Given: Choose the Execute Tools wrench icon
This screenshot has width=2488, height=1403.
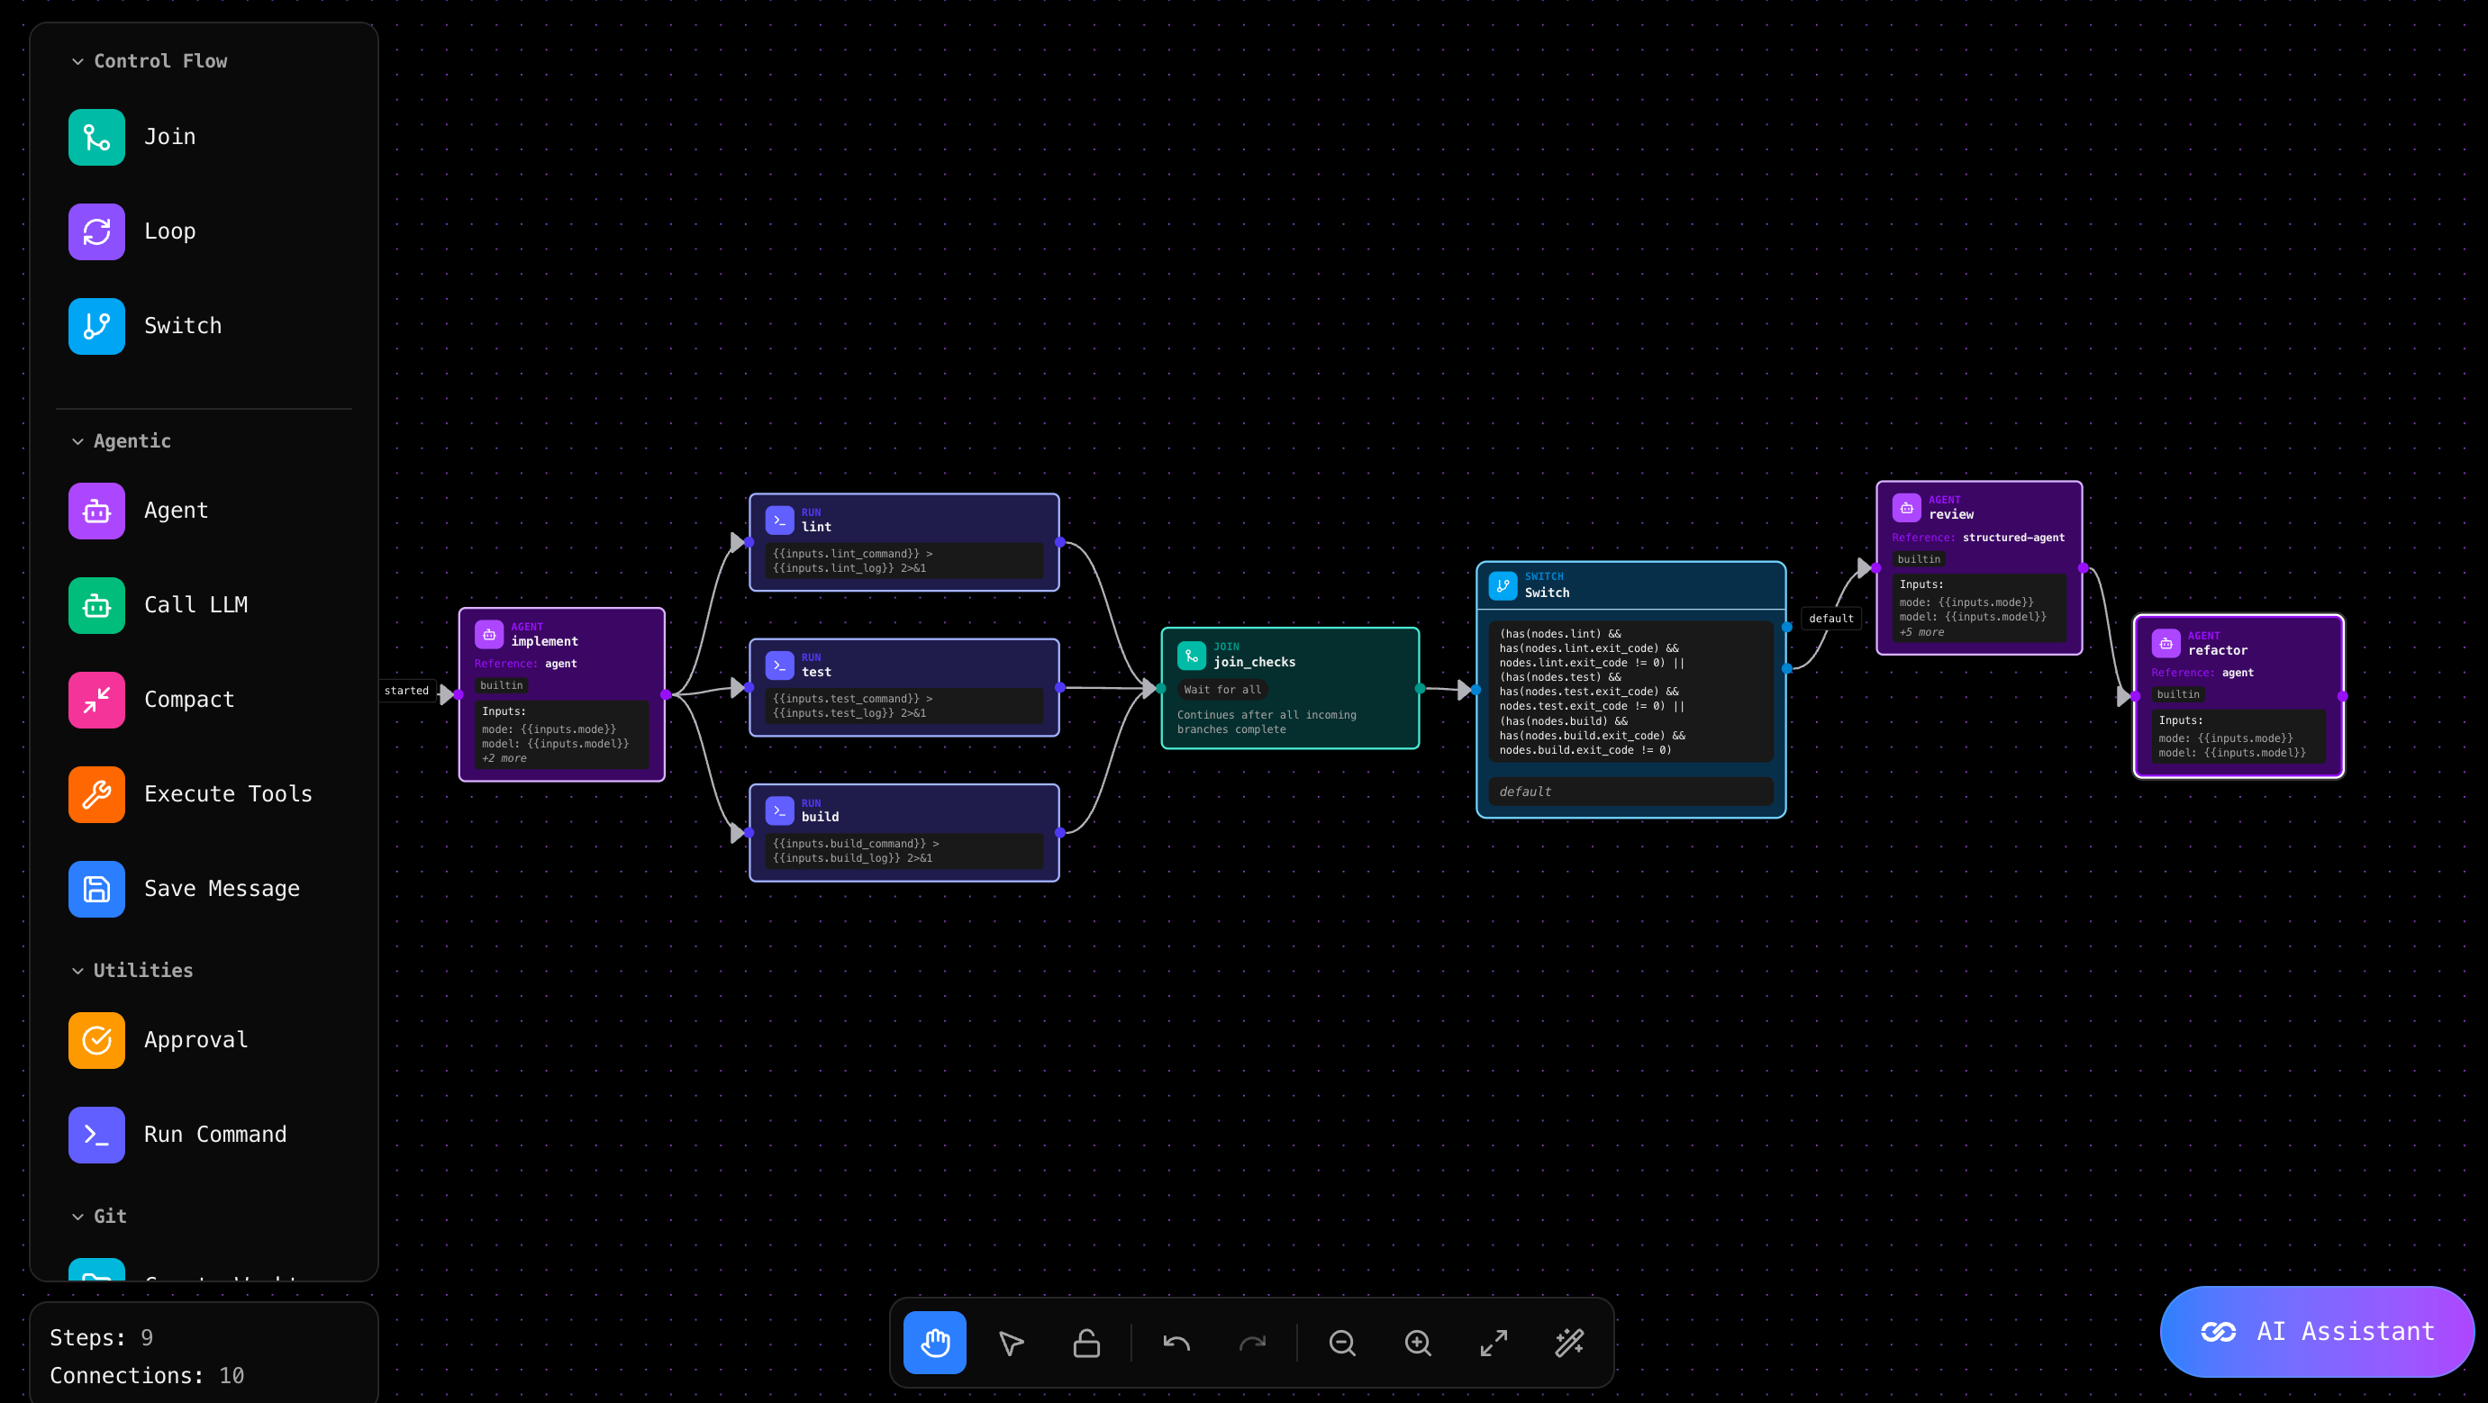Looking at the screenshot, I should click(x=96, y=794).
